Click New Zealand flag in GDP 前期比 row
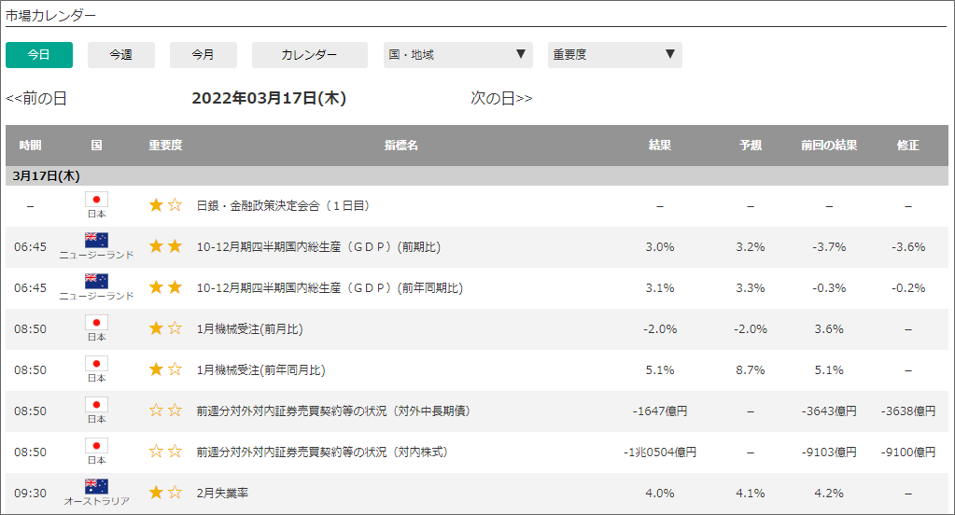The width and height of the screenshot is (955, 515). (x=96, y=241)
